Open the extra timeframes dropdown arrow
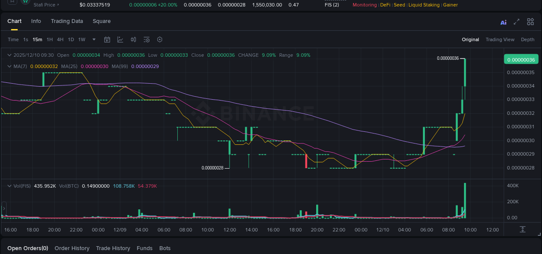This screenshot has height=254, width=542. 93,39
